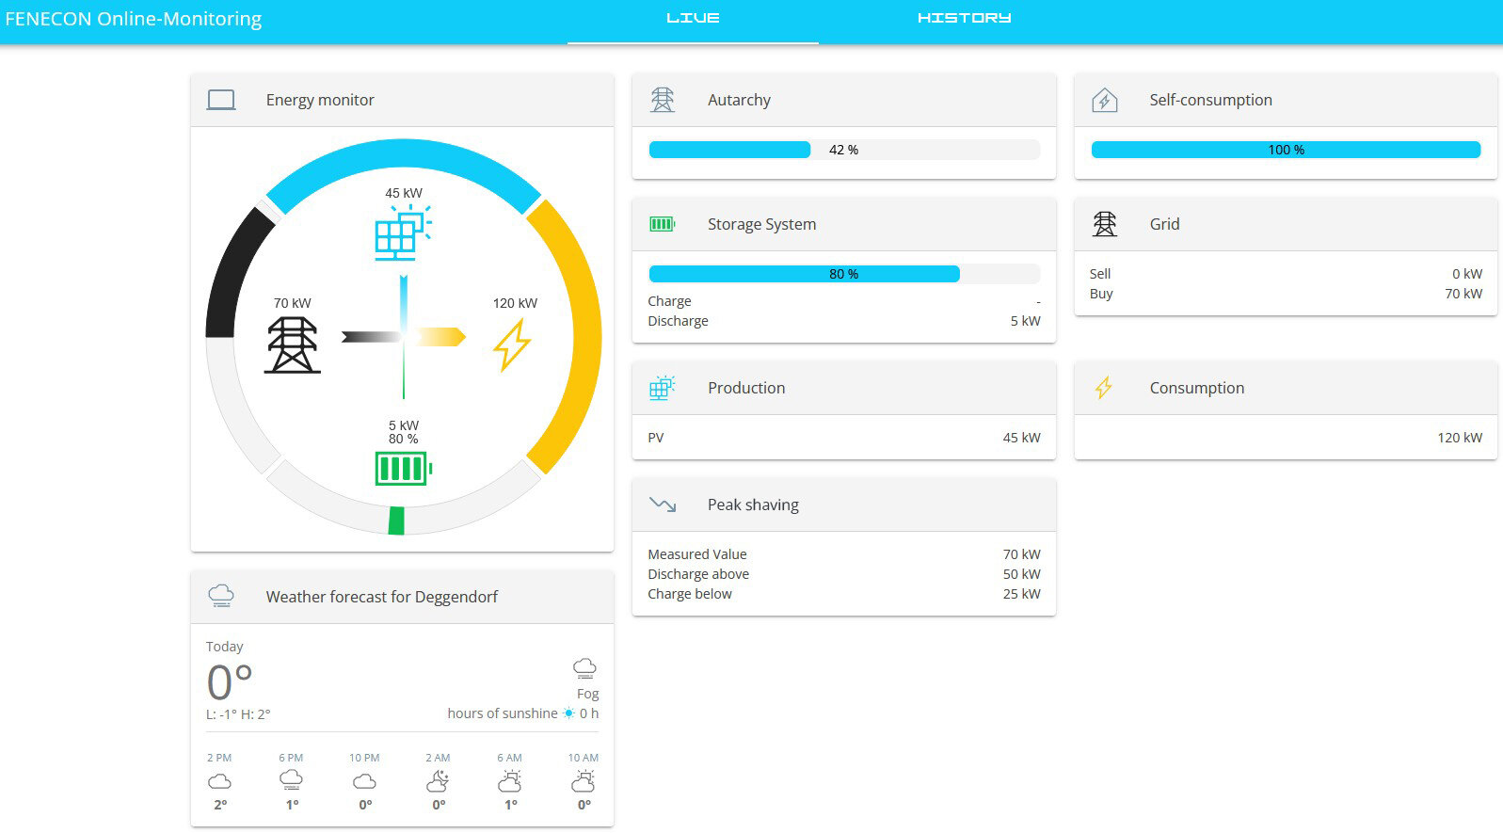The image size is (1503, 833).
Task: Click the Fog icon for today's weather
Action: (x=584, y=668)
